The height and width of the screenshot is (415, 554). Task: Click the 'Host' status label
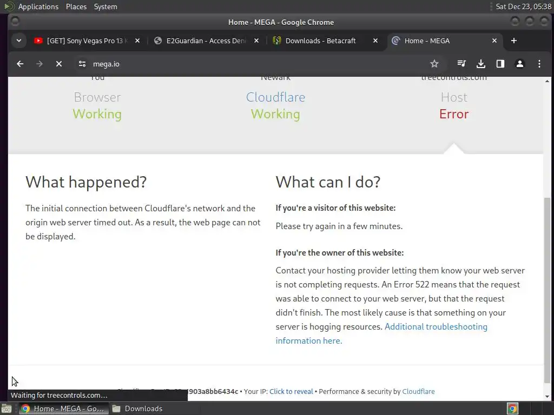tap(454, 97)
